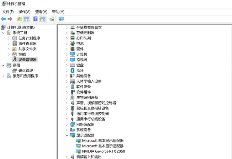Expand the 服务和应用程序 node arrow
This screenshot has height=159, width=232.
click(x=3, y=76)
